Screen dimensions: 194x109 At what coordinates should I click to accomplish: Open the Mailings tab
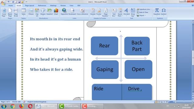pyautogui.click(x=53, y=5)
